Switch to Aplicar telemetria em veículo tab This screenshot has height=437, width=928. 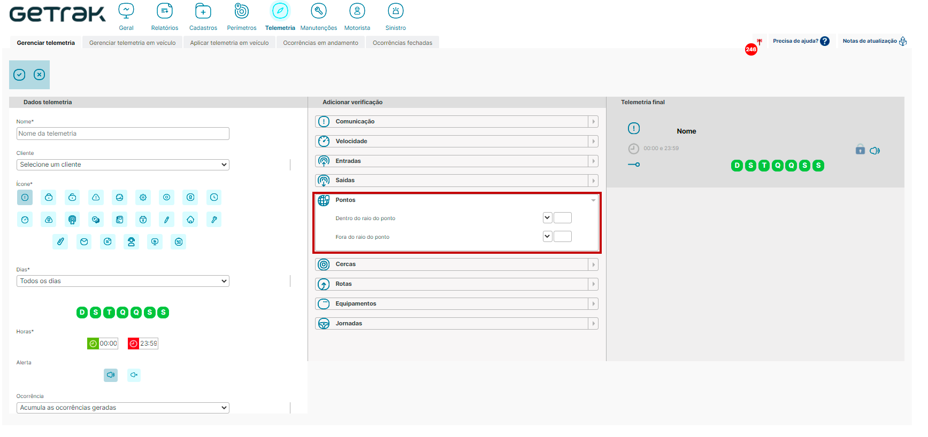[229, 43]
